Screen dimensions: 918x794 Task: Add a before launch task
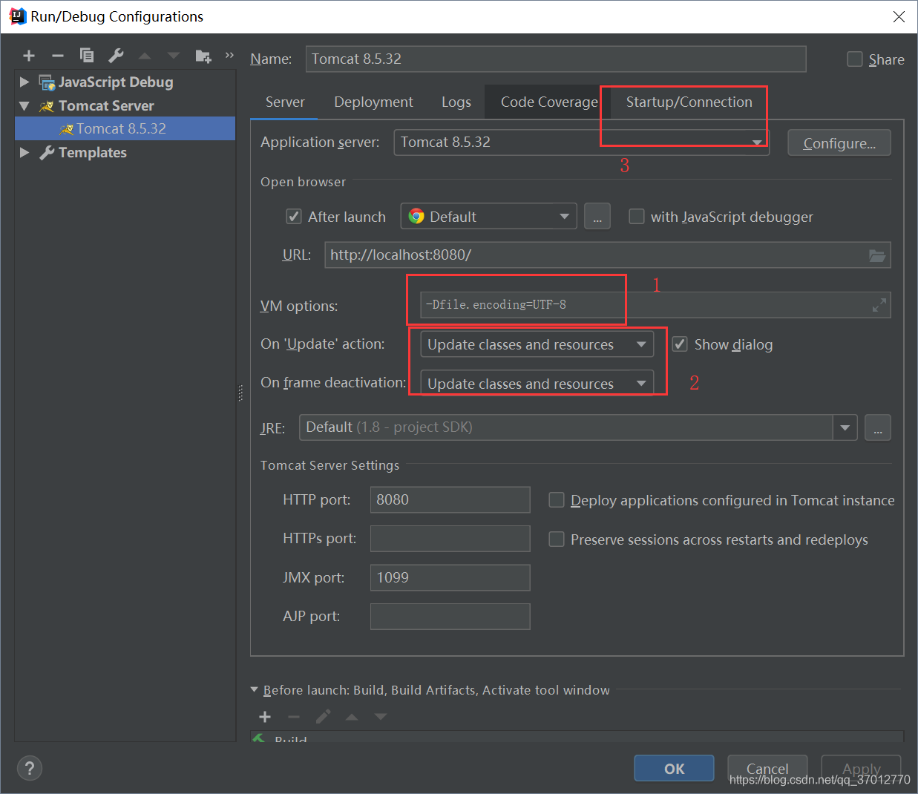[265, 717]
